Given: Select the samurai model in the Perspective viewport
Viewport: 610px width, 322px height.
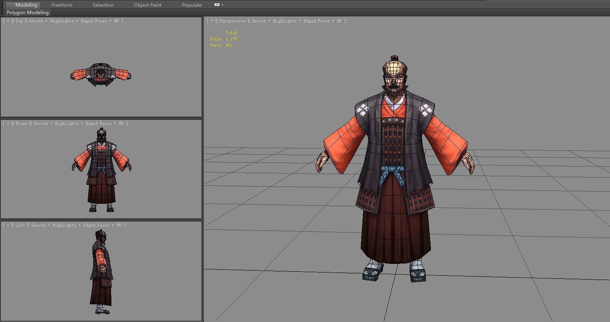Looking at the screenshot, I should point(395,169).
